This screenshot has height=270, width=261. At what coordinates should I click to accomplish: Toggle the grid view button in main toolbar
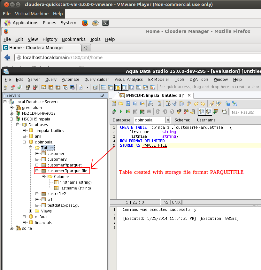tap(125, 87)
